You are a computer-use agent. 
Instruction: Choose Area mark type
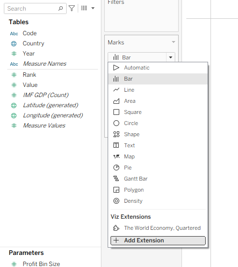tap(158, 101)
